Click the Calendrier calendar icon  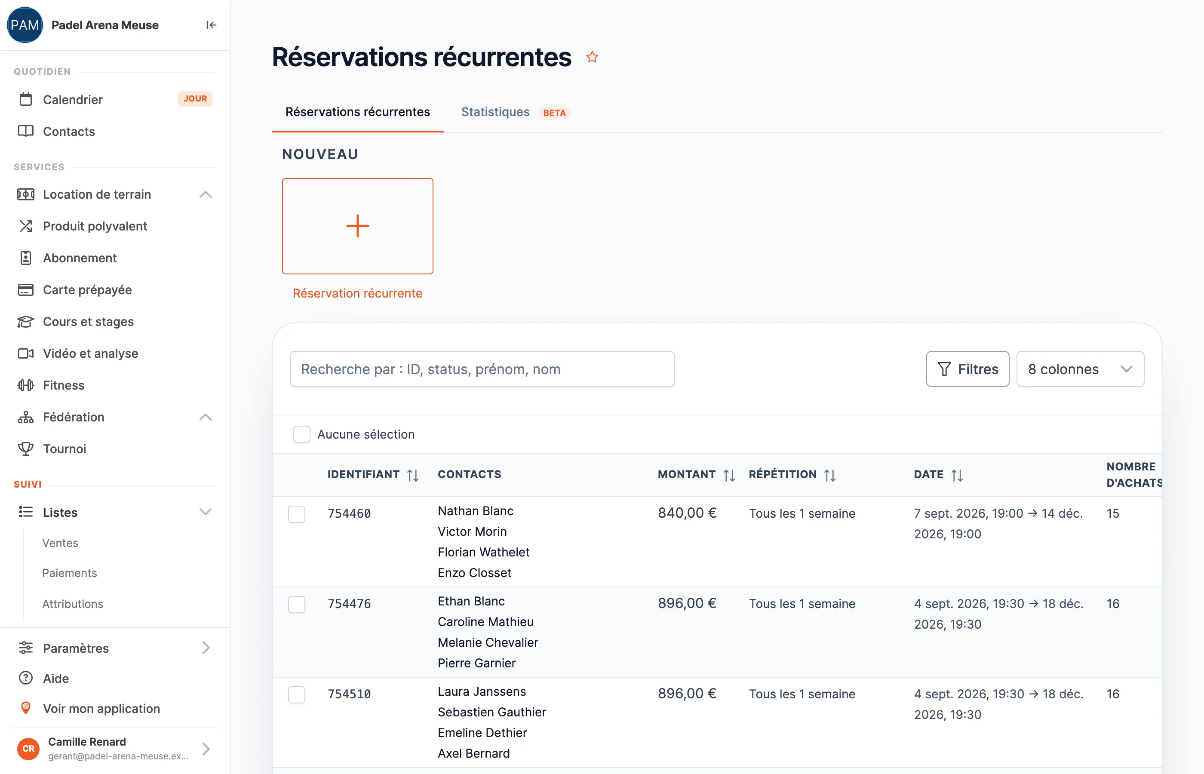point(26,99)
